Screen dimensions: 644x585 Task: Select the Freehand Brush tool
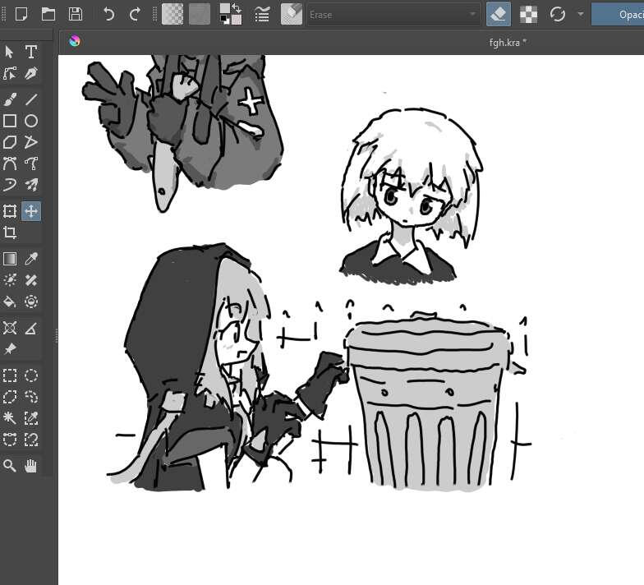(x=10, y=99)
